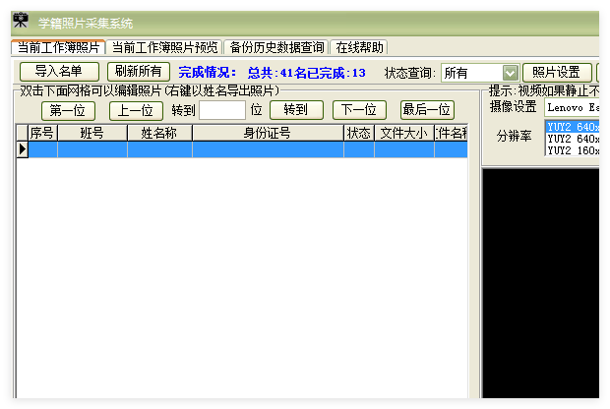Click the row indicator arrow in grid
This screenshot has width=610, height=409.
(22, 149)
